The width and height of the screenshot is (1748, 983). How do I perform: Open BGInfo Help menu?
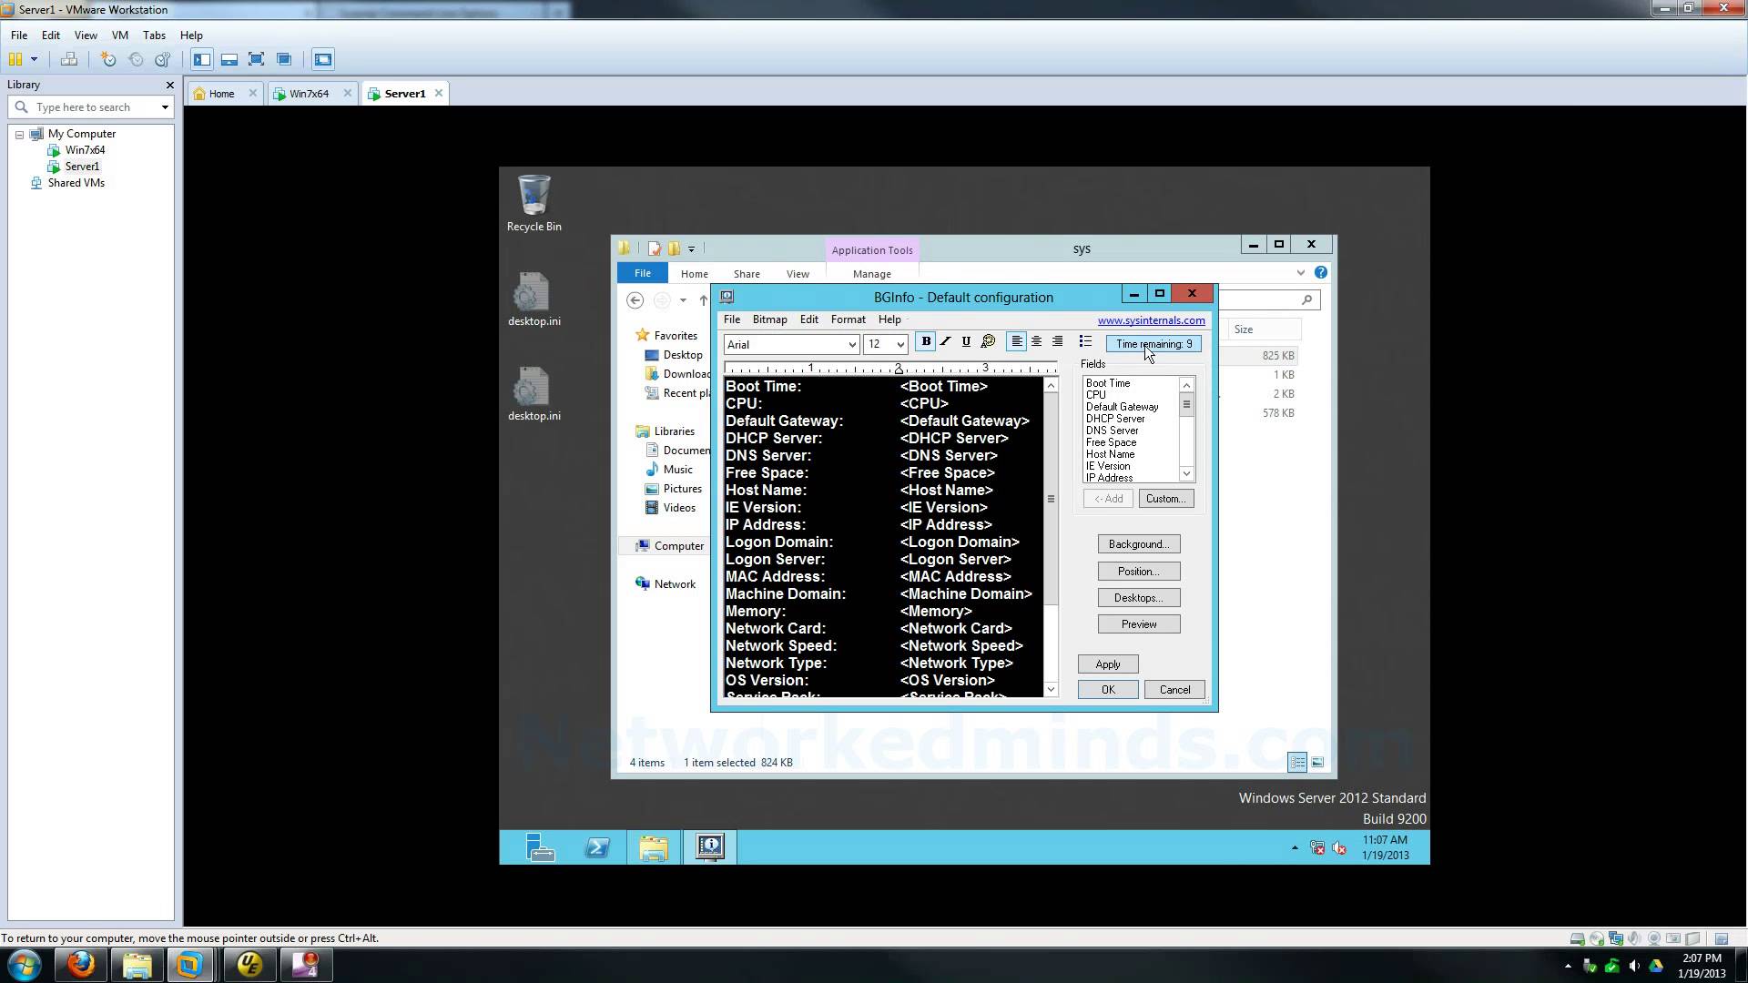pos(889,319)
